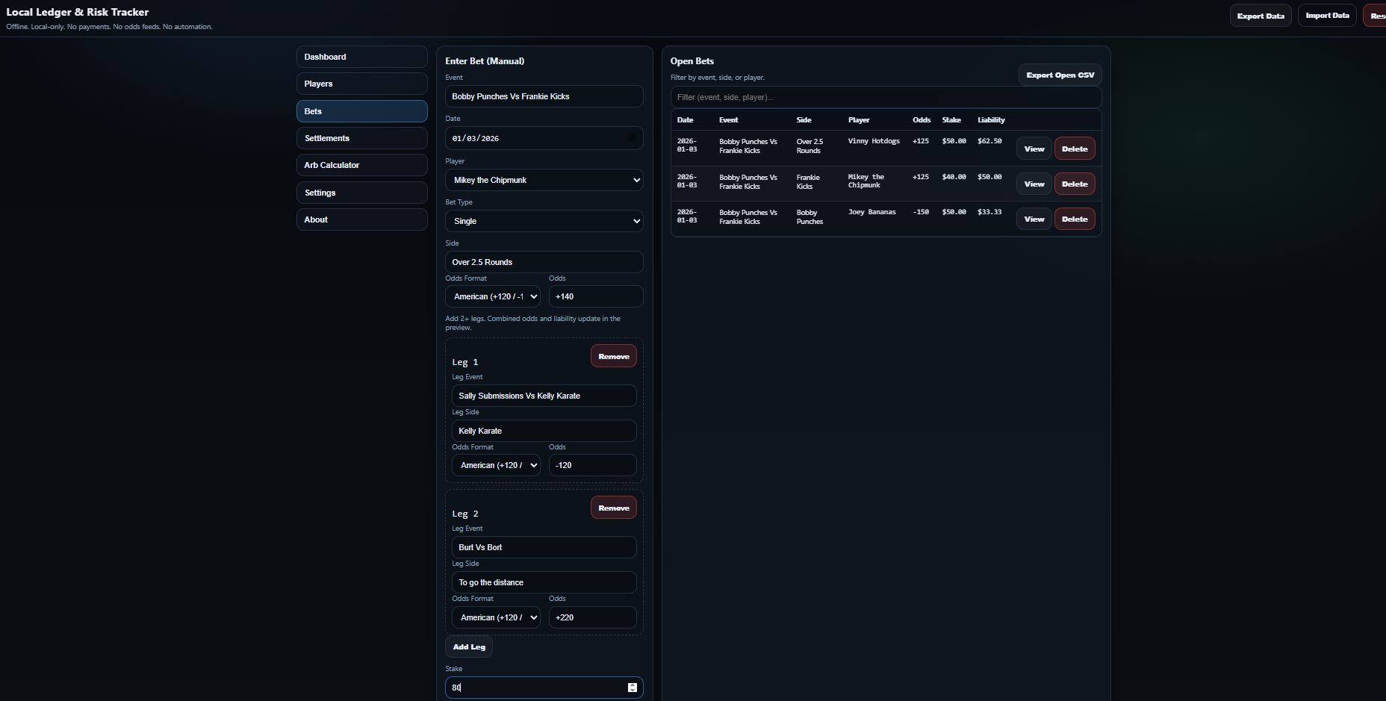Remove Leg 1 from the bet

613,356
